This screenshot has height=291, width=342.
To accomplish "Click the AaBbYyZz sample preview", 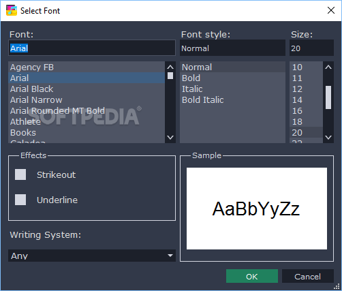I will pyautogui.click(x=257, y=209).
